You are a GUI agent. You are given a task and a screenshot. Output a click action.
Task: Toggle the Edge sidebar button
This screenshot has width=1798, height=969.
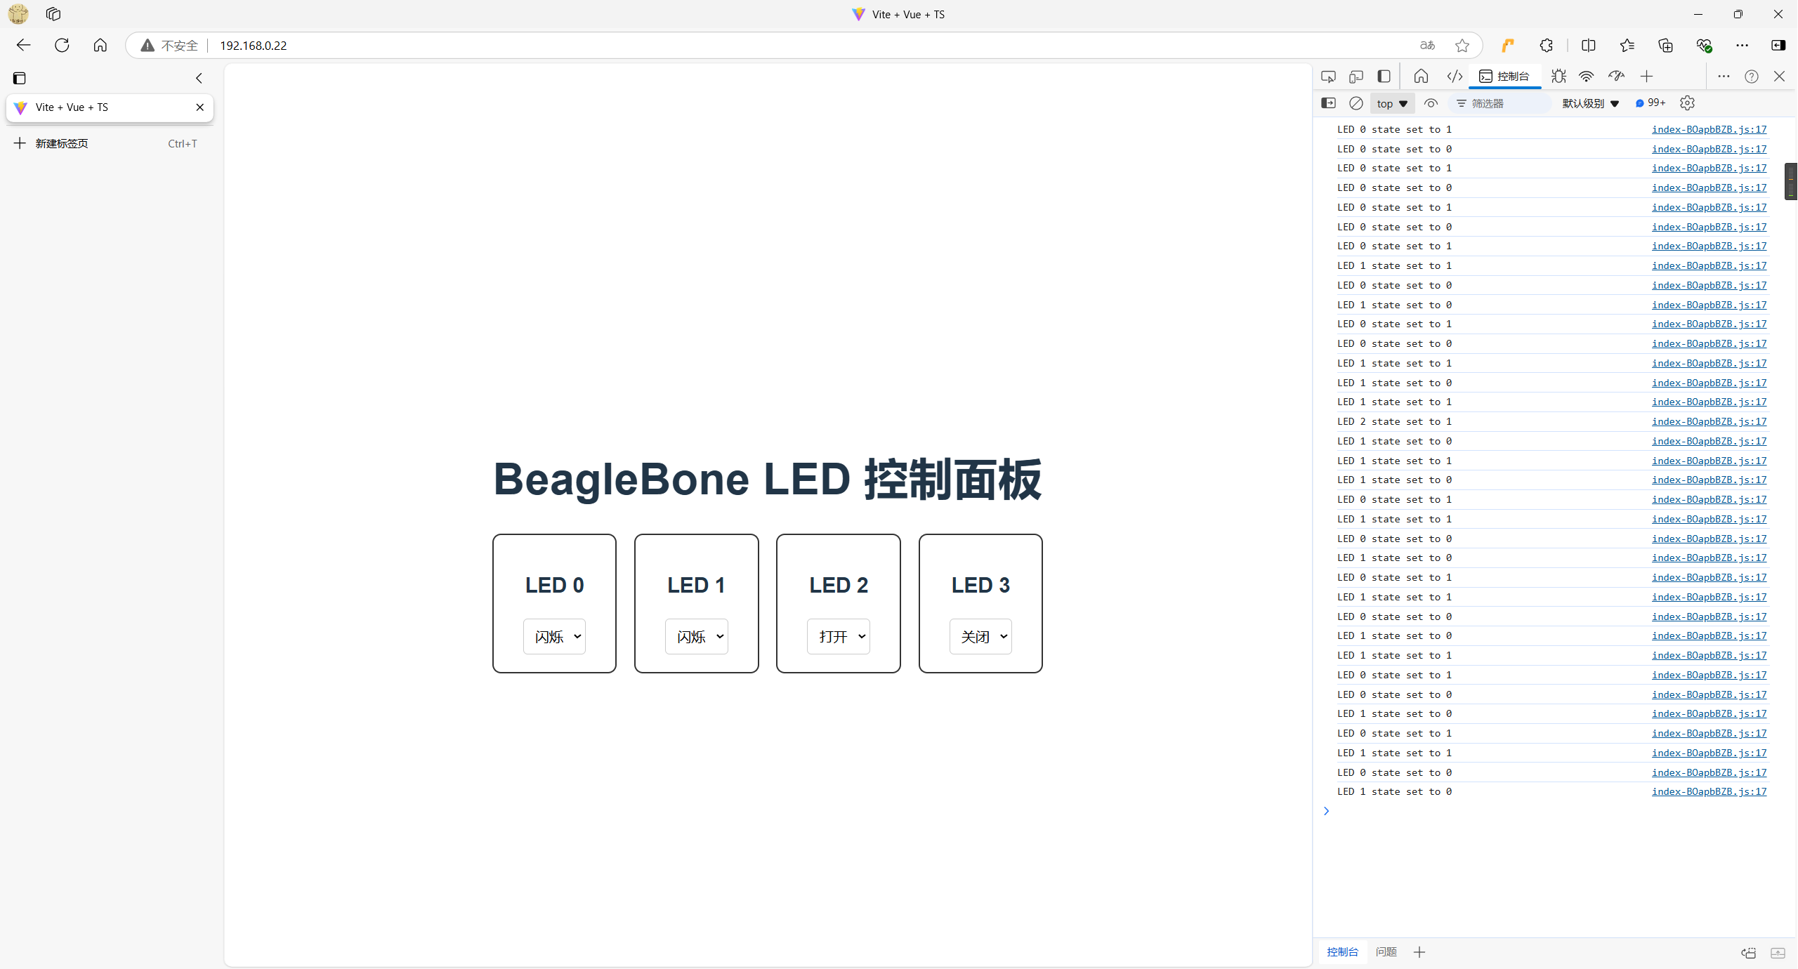(x=1778, y=46)
